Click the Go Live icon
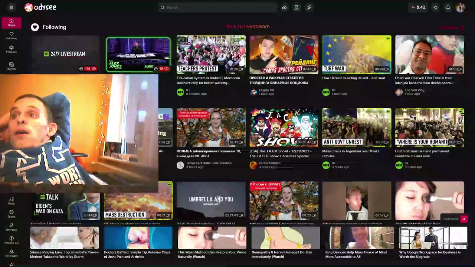 (297, 7)
